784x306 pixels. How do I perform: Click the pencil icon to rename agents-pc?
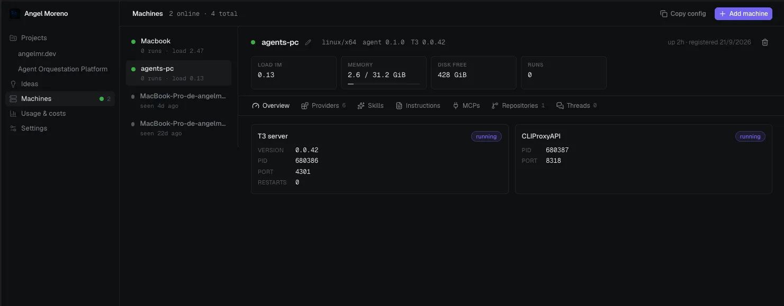coord(308,42)
